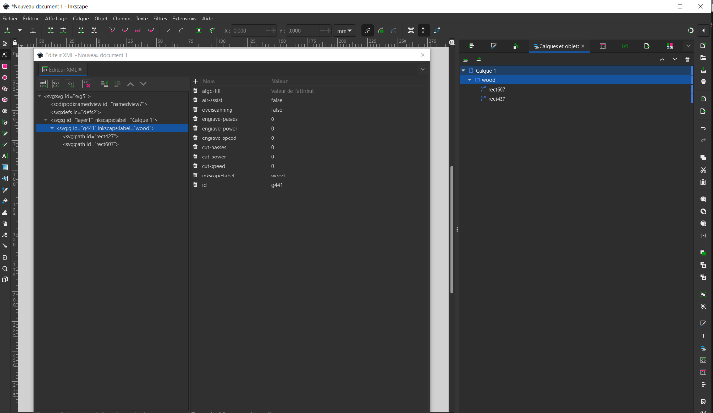The width and height of the screenshot is (713, 413).
Task: Close the Calques et objets tab
Action: [x=583, y=46]
